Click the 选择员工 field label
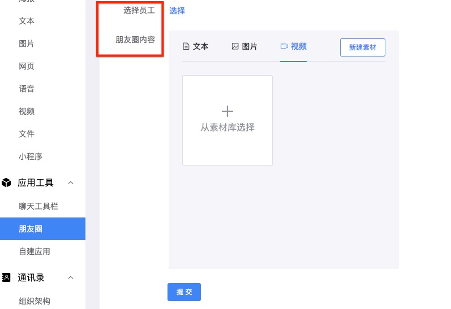Viewport: 451px width, 309px height. click(x=139, y=10)
